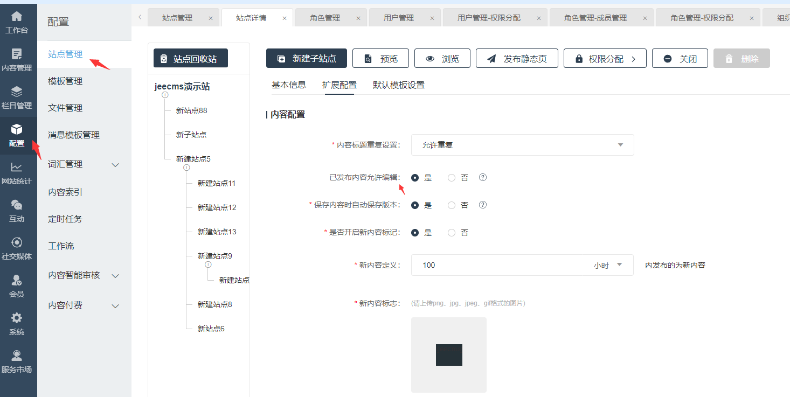Expand the 词汇管理 submenu
The image size is (790, 397).
84,164
